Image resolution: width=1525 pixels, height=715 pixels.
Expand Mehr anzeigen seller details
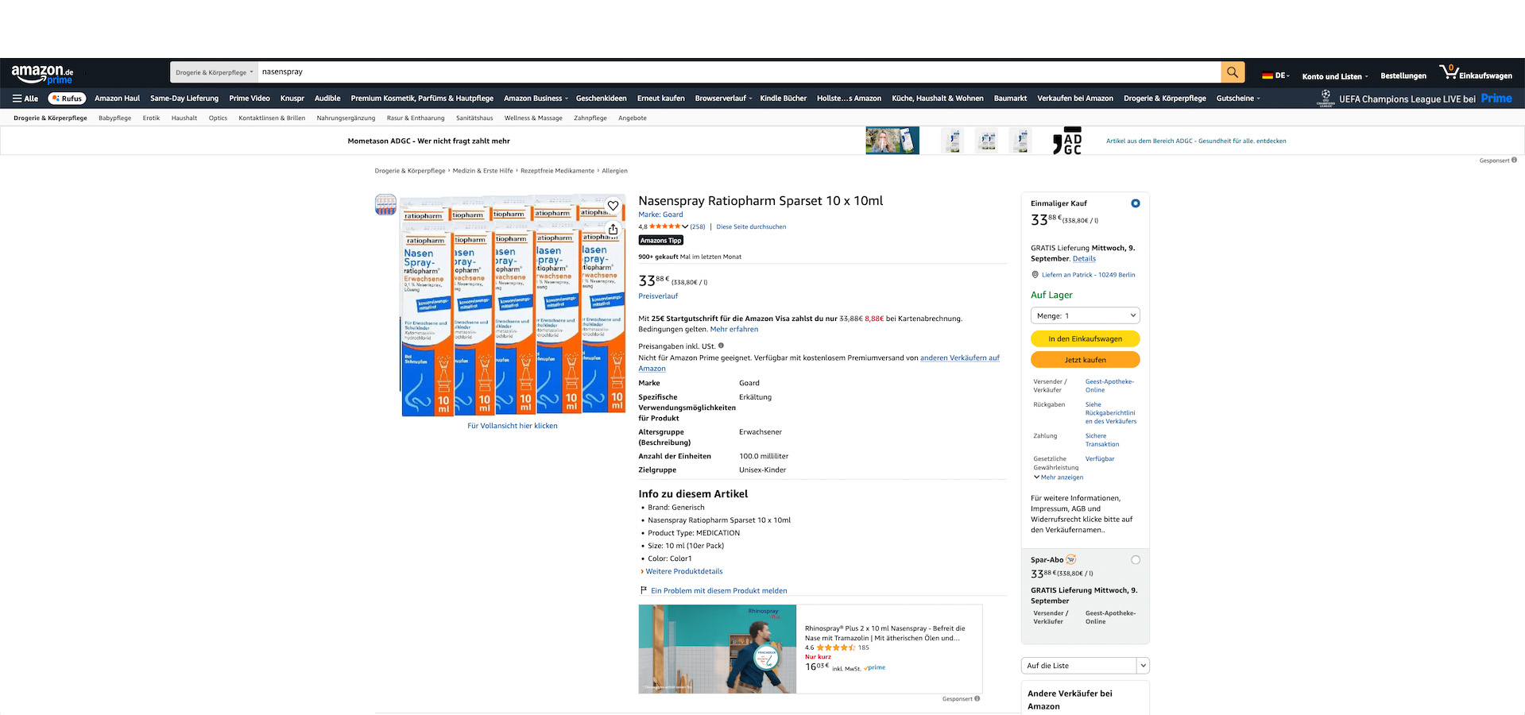(x=1059, y=477)
